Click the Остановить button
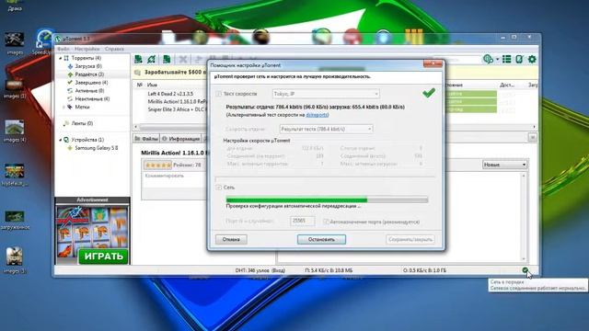The height and width of the screenshot is (331, 589). [x=321, y=239]
